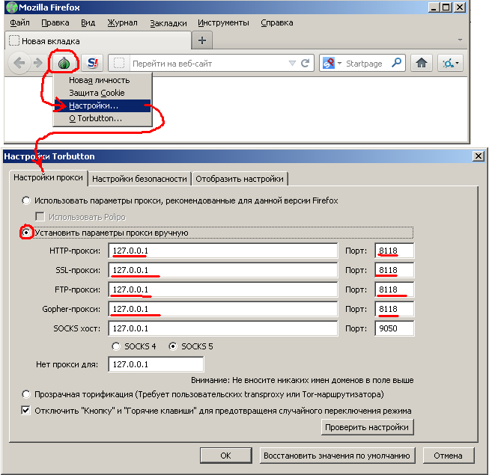Click the Нет прокси для field
The width and height of the screenshot is (489, 475).
coord(156,364)
